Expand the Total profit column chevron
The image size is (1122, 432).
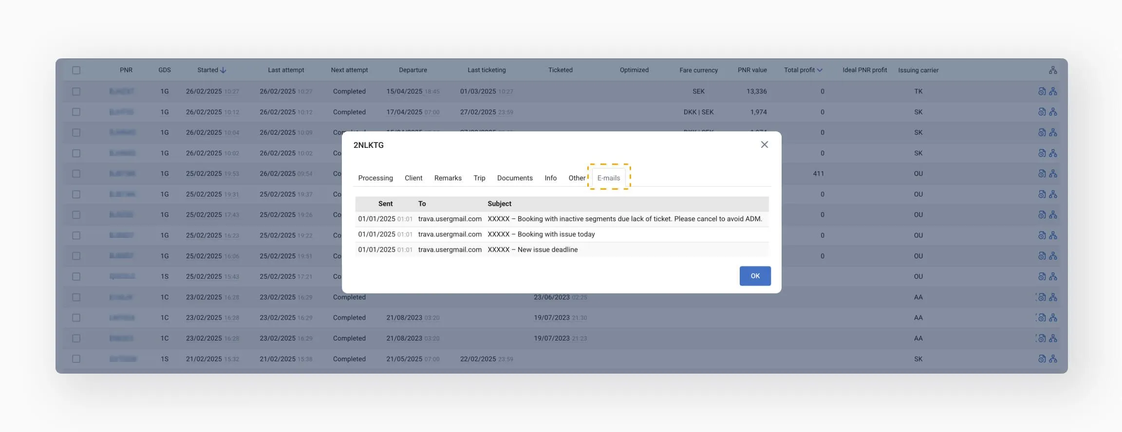820,70
